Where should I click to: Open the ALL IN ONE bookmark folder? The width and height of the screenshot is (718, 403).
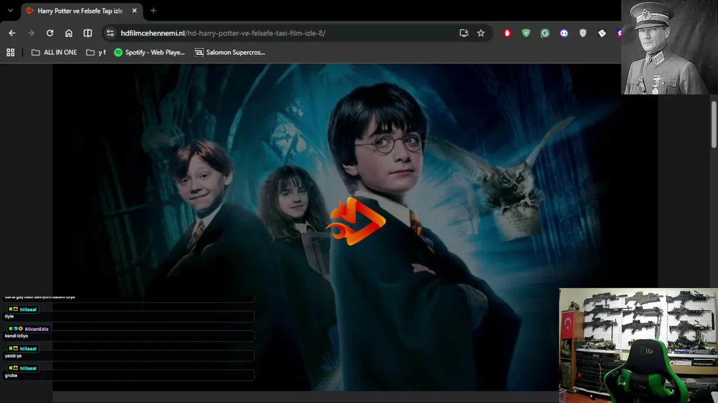pos(54,52)
